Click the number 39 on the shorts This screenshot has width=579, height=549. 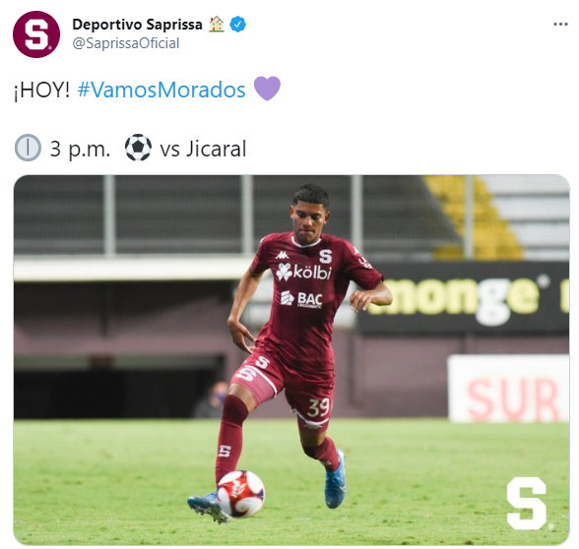pos(318,407)
